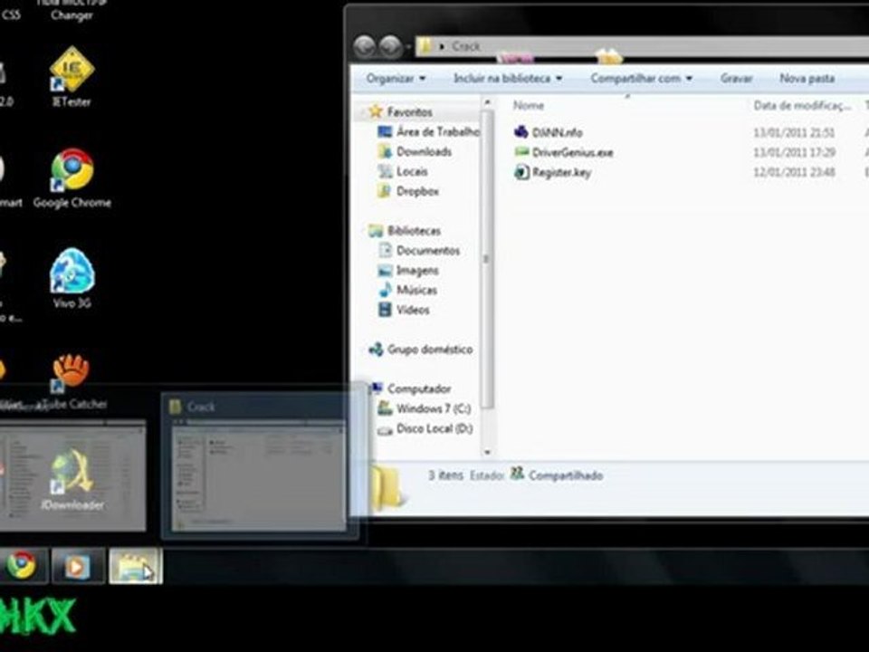
Task: Click the date 12/01/2011 23:48
Action: 794,172
